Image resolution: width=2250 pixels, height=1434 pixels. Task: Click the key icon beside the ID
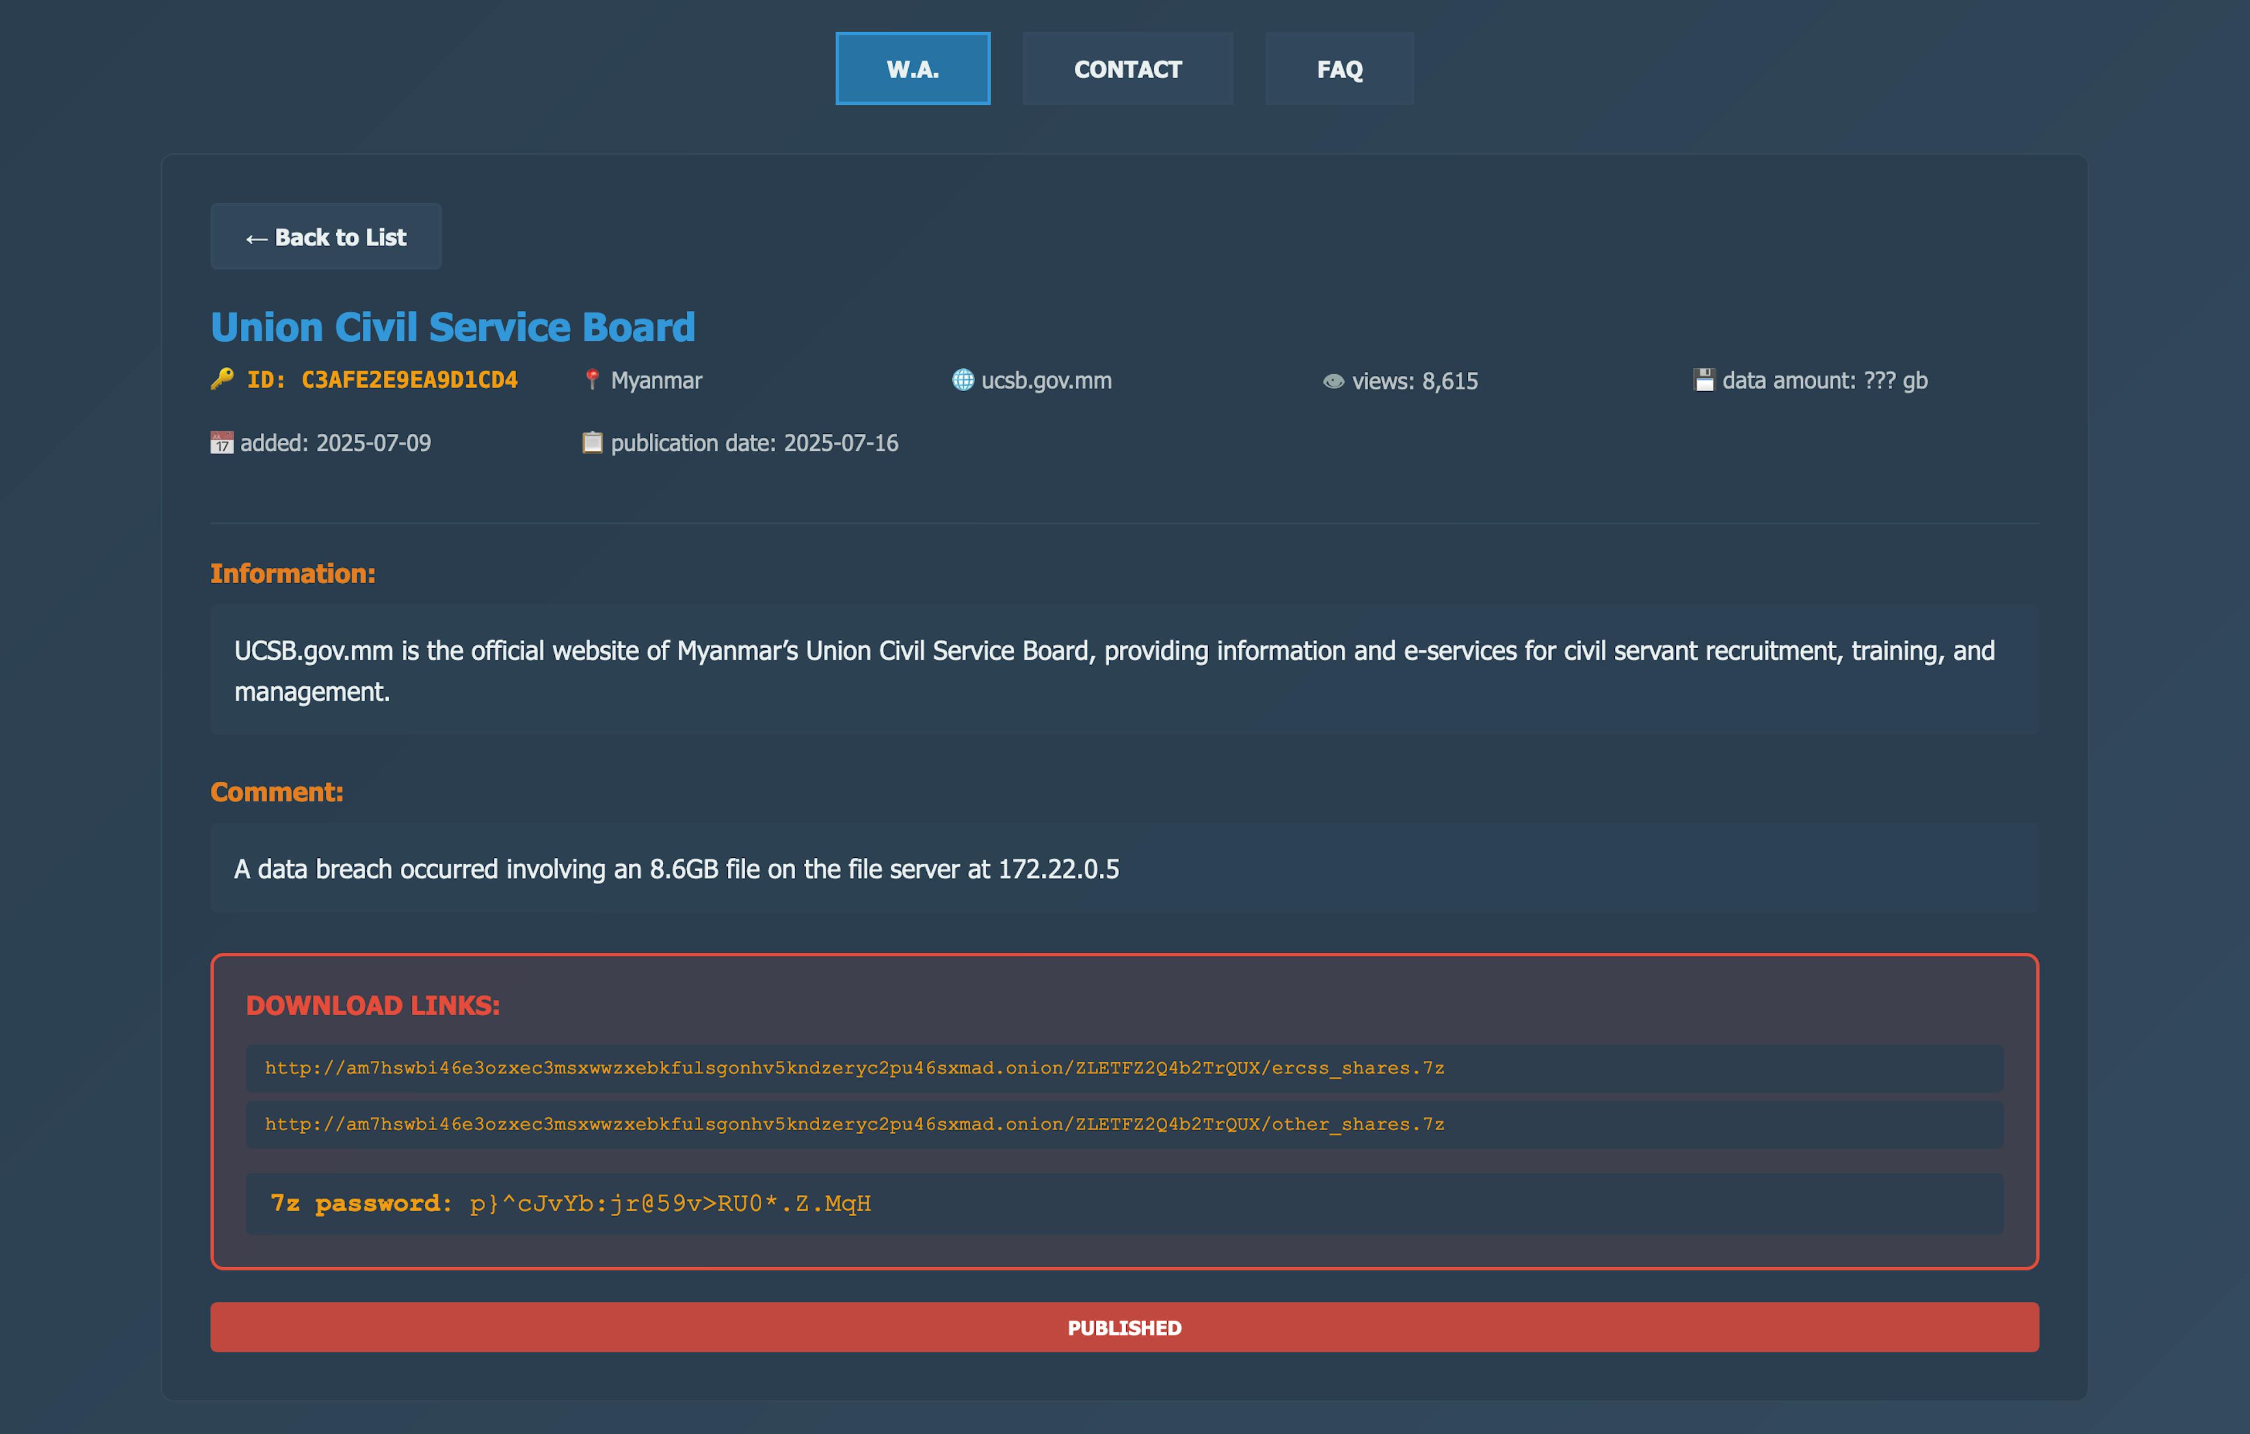tap(223, 379)
